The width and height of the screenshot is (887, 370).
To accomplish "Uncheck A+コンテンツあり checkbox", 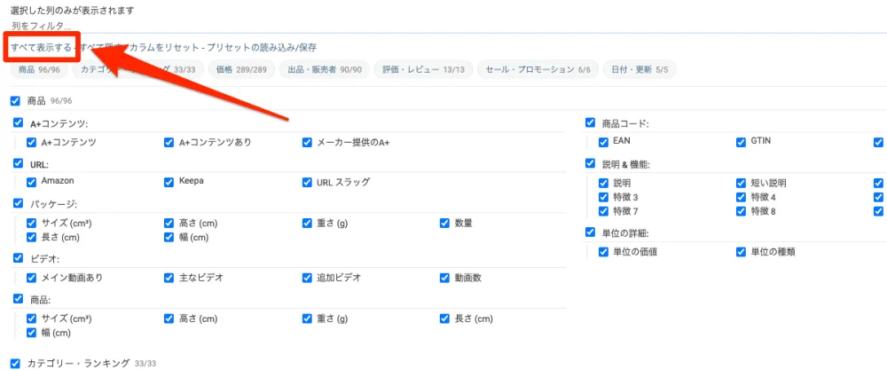I will [x=169, y=142].
